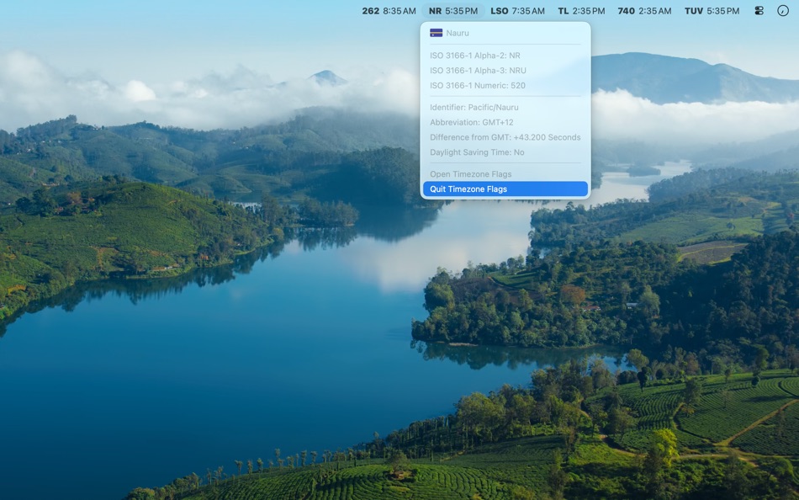The width and height of the screenshot is (799, 500).
Task: Open the 262 8:35 AM timezone menu
Action: click(387, 11)
